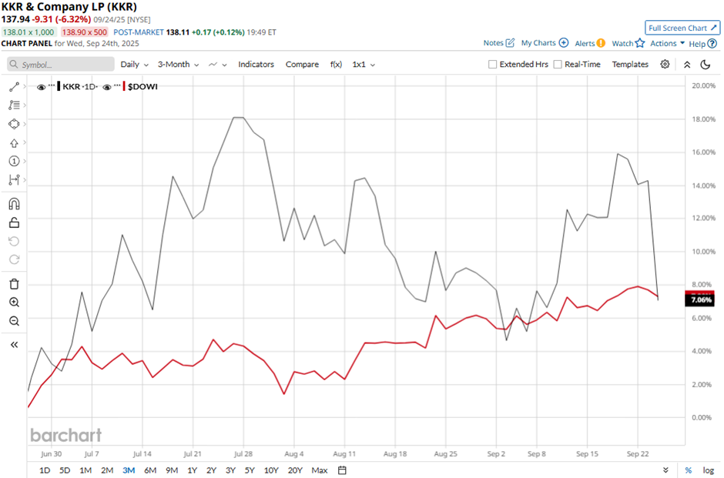
Task: Open the numbered annotation tool
Action: click(x=14, y=161)
